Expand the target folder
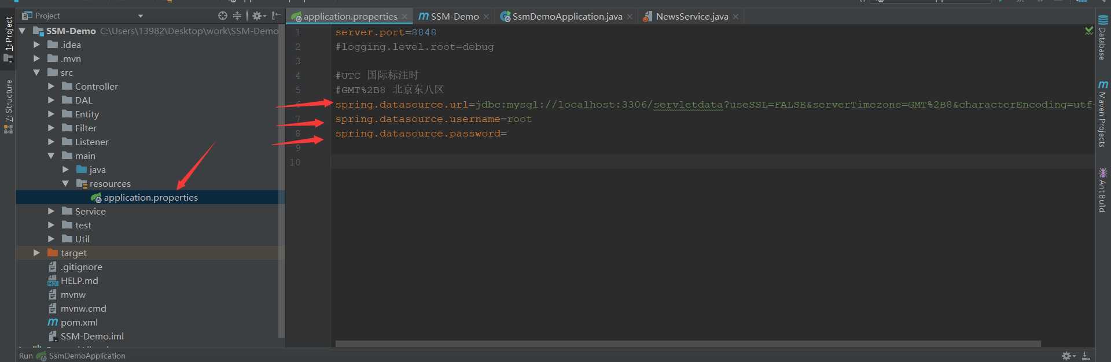This screenshot has width=1111, height=362. 36,253
